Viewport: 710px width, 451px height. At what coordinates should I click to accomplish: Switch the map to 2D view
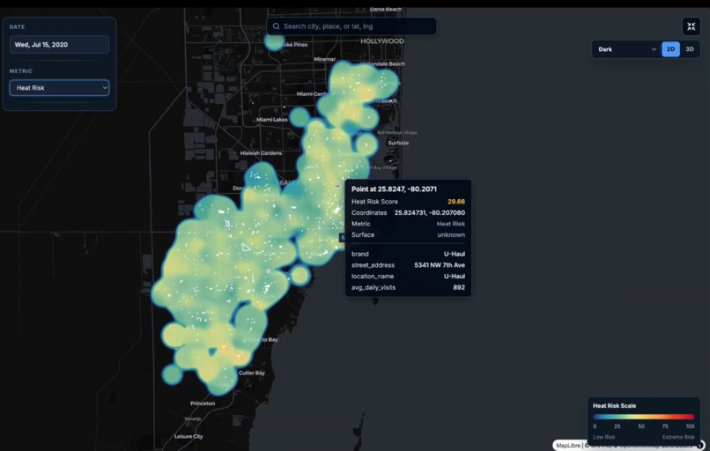[x=670, y=49]
